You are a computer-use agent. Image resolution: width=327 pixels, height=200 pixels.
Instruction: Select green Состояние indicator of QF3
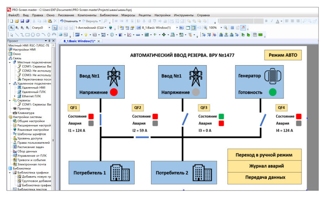click(x=221, y=116)
